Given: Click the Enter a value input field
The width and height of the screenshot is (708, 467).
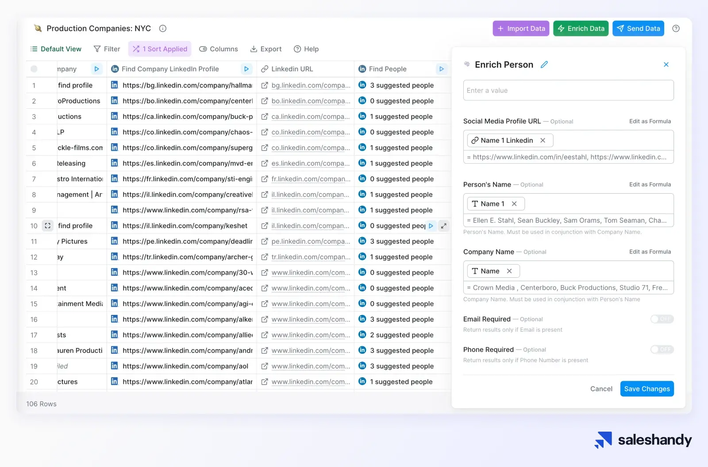Looking at the screenshot, I should (568, 90).
